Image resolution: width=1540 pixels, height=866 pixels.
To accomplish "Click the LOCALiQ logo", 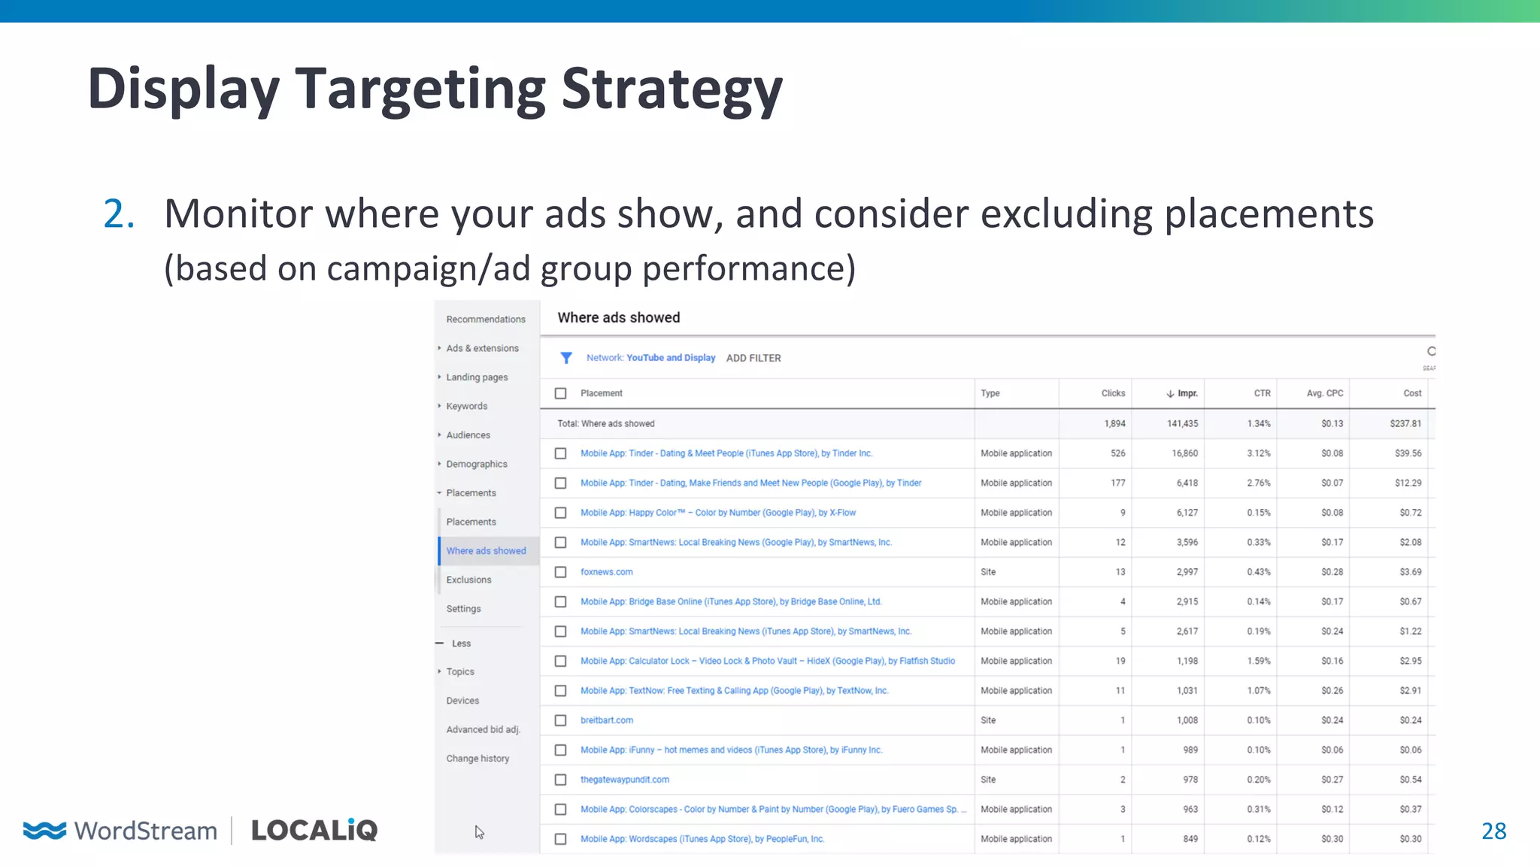I will [314, 830].
